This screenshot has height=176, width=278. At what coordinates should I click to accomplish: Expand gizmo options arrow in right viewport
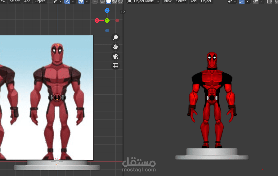point(248,2)
